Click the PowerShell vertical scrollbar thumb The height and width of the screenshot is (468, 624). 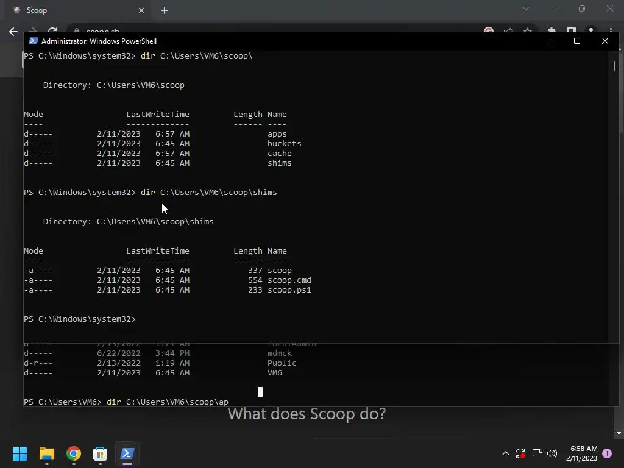(x=614, y=66)
